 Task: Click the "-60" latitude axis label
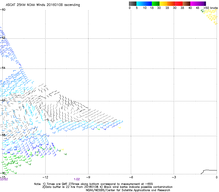(x=3, y=10)
